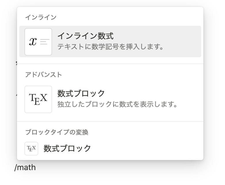The width and height of the screenshot is (225, 185).
Task: Click the letter X in the large TeX logo
Action: click(44, 98)
